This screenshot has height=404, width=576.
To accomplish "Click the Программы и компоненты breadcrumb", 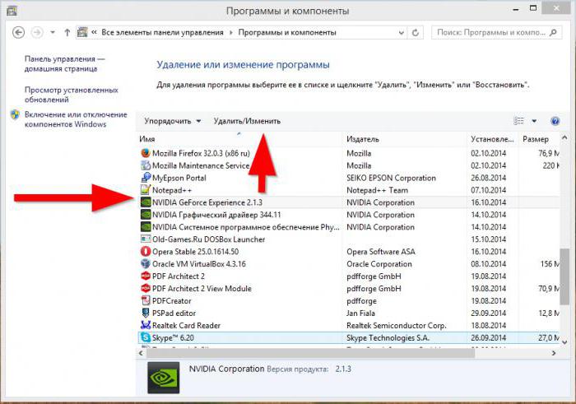I will pos(287,33).
